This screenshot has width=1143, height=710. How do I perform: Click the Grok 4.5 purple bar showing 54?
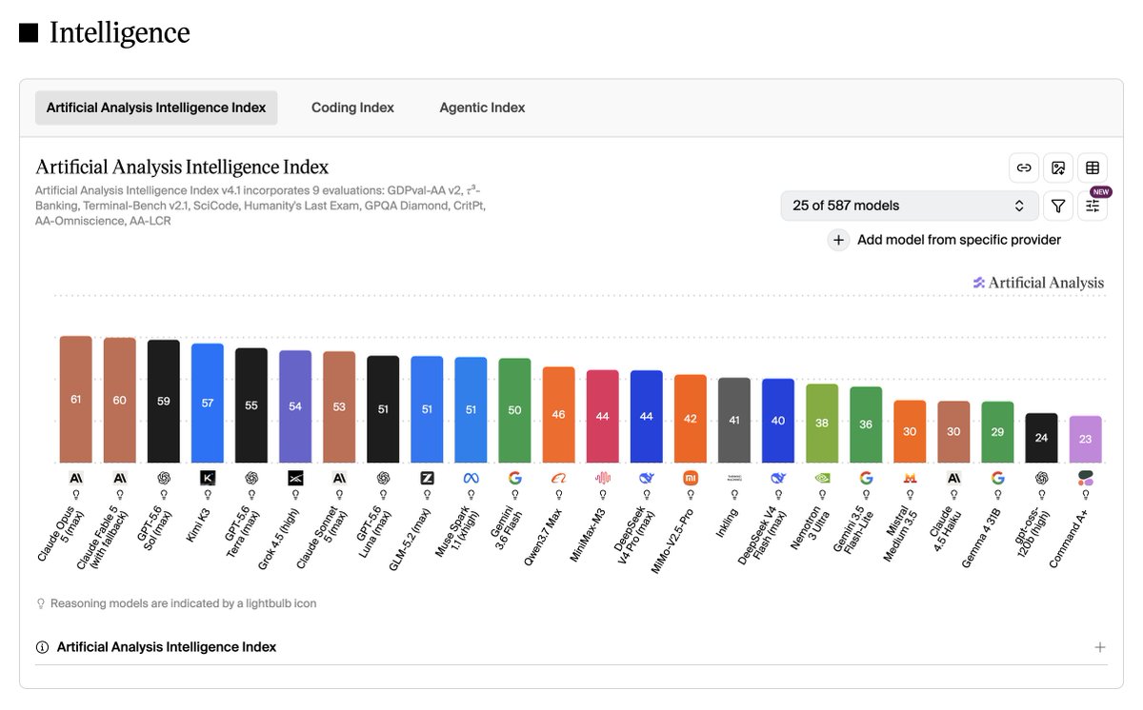click(x=295, y=407)
